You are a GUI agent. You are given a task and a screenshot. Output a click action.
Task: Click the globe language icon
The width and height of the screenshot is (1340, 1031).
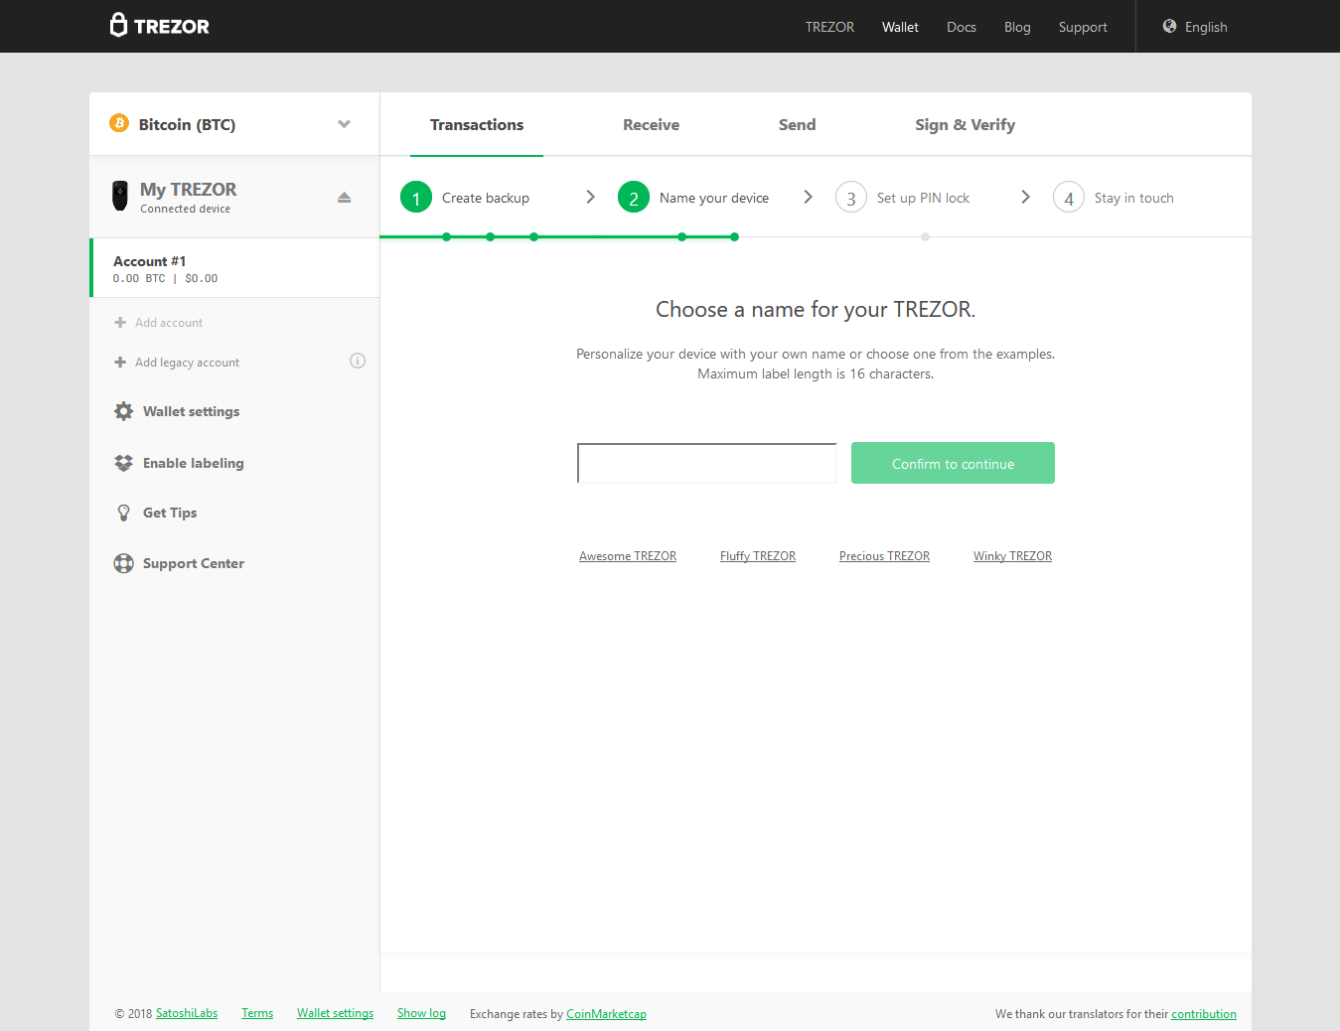[1169, 27]
